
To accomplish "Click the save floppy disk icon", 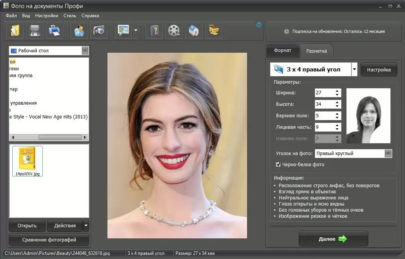I will click(x=35, y=31).
